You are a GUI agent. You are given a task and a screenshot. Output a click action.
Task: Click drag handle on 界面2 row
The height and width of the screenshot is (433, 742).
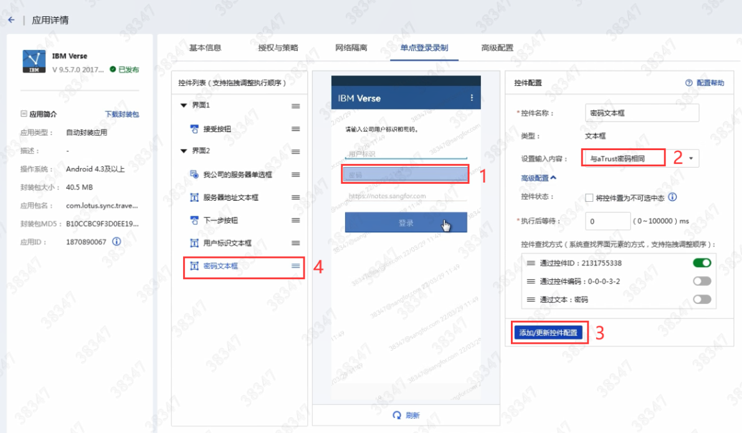tap(296, 151)
